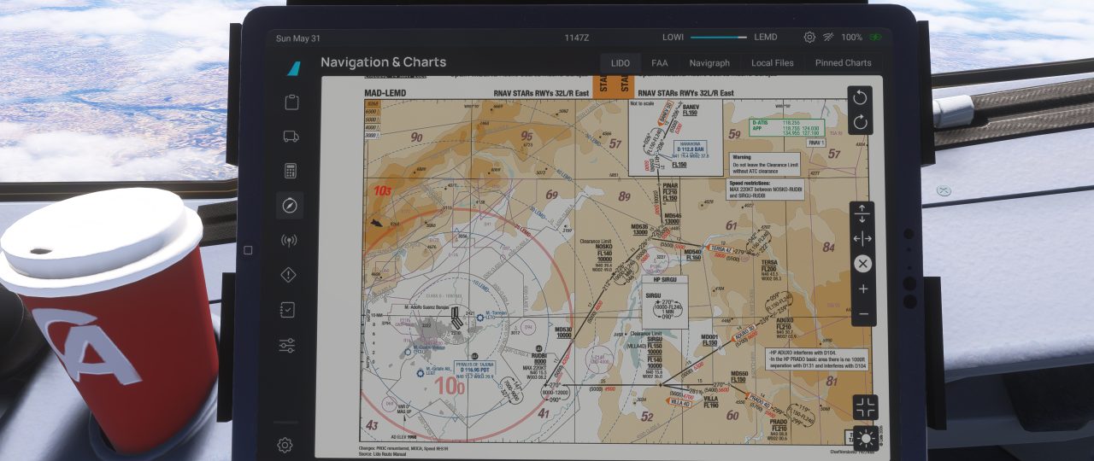
Task: Open the truck ground services page
Action: [x=291, y=137]
